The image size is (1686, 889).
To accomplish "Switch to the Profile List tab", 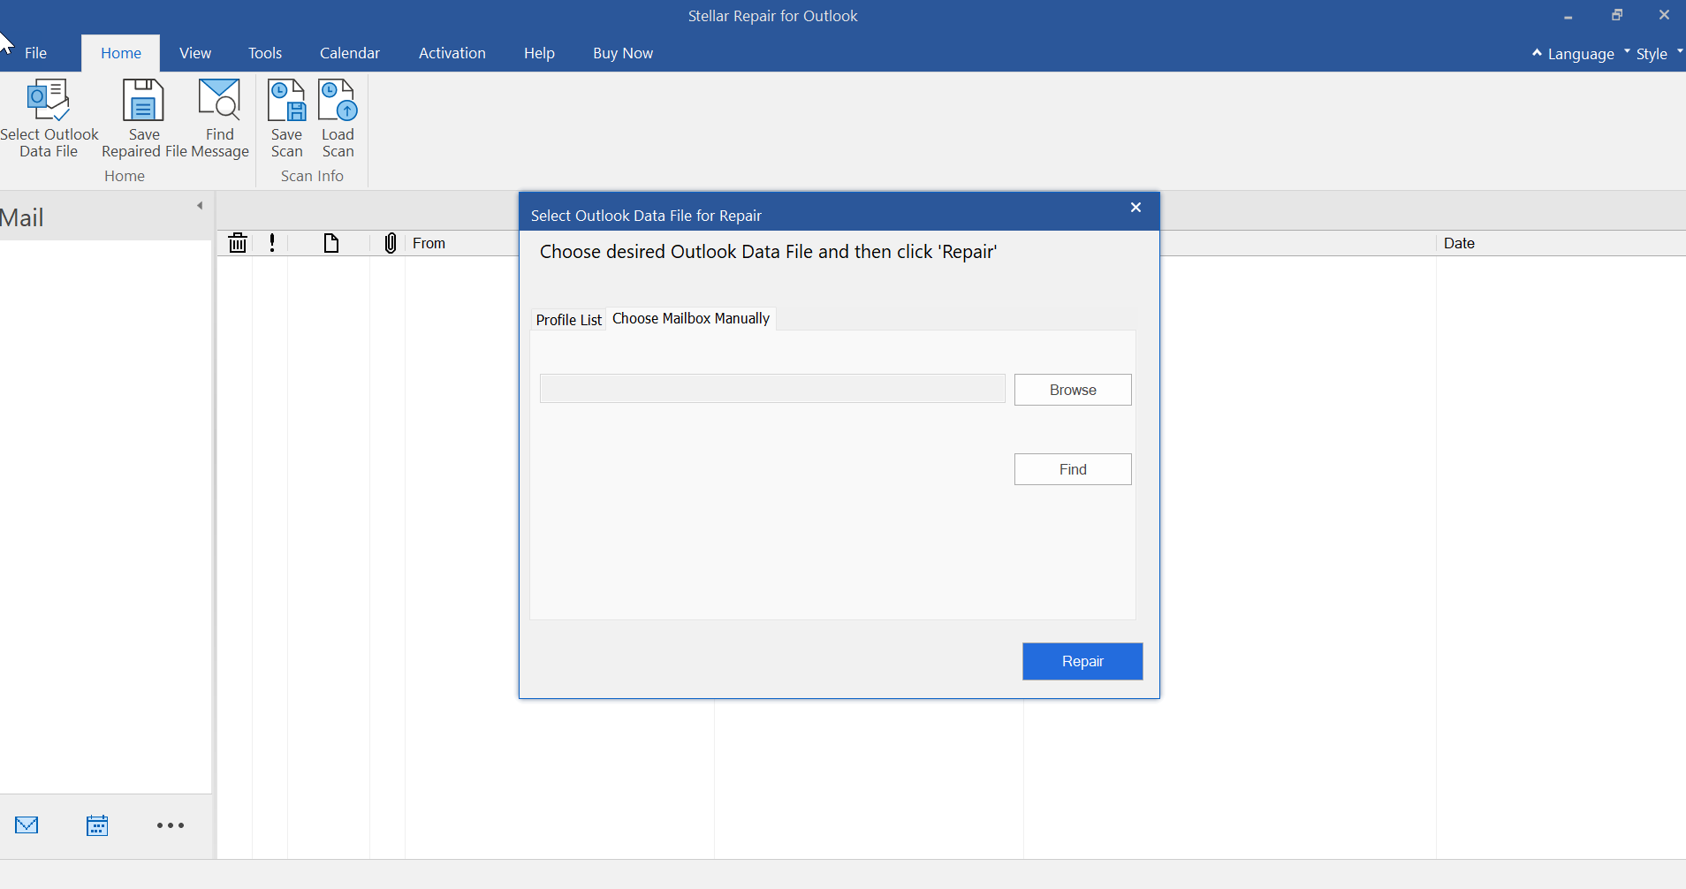I will pos(568,320).
